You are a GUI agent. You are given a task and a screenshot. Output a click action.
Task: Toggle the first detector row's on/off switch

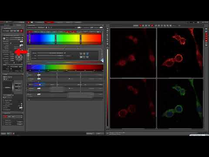tap(39, 75)
